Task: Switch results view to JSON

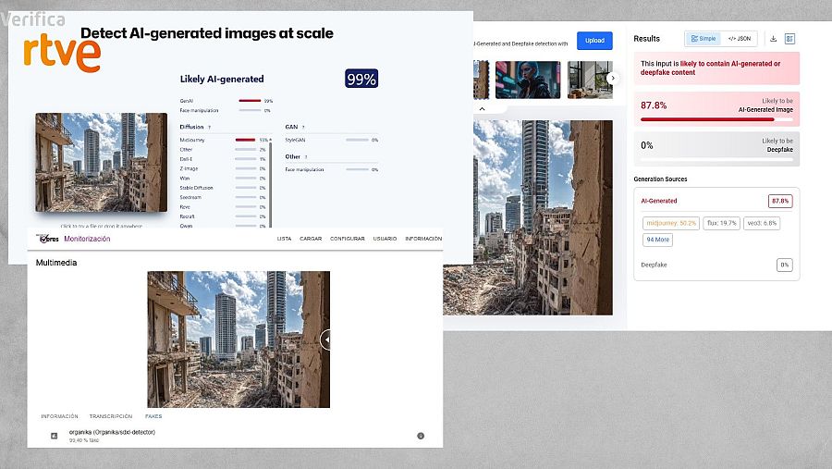Action: coord(740,39)
